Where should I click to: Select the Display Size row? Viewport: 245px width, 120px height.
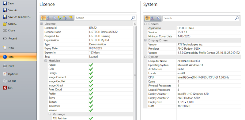[194, 102]
